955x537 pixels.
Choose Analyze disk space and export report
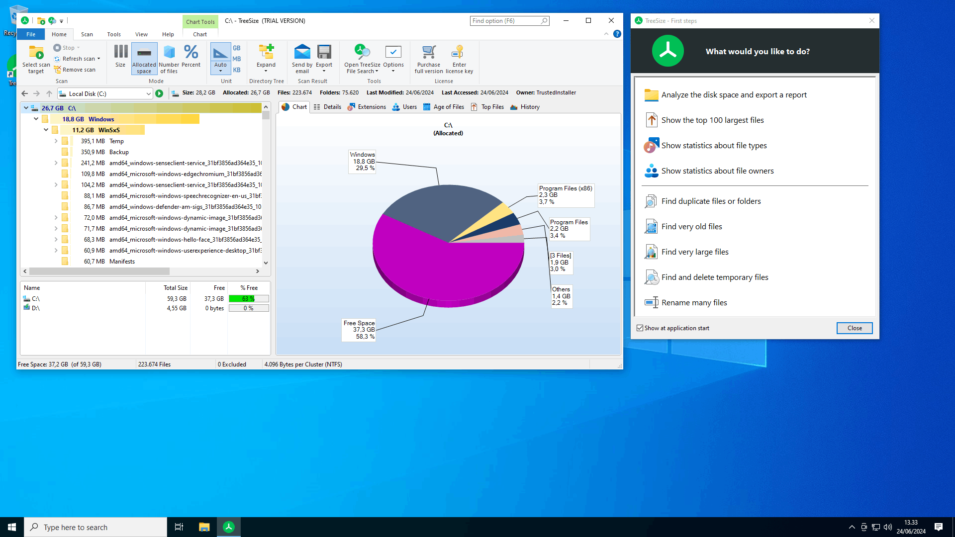click(734, 95)
